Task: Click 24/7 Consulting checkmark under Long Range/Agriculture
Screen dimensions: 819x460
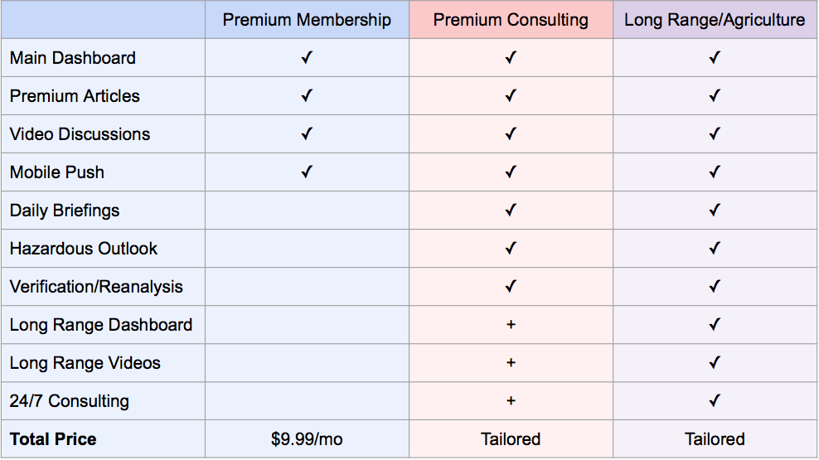Action: tap(715, 400)
